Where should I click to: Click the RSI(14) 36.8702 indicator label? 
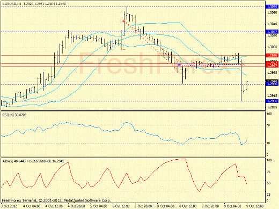click(x=14, y=115)
